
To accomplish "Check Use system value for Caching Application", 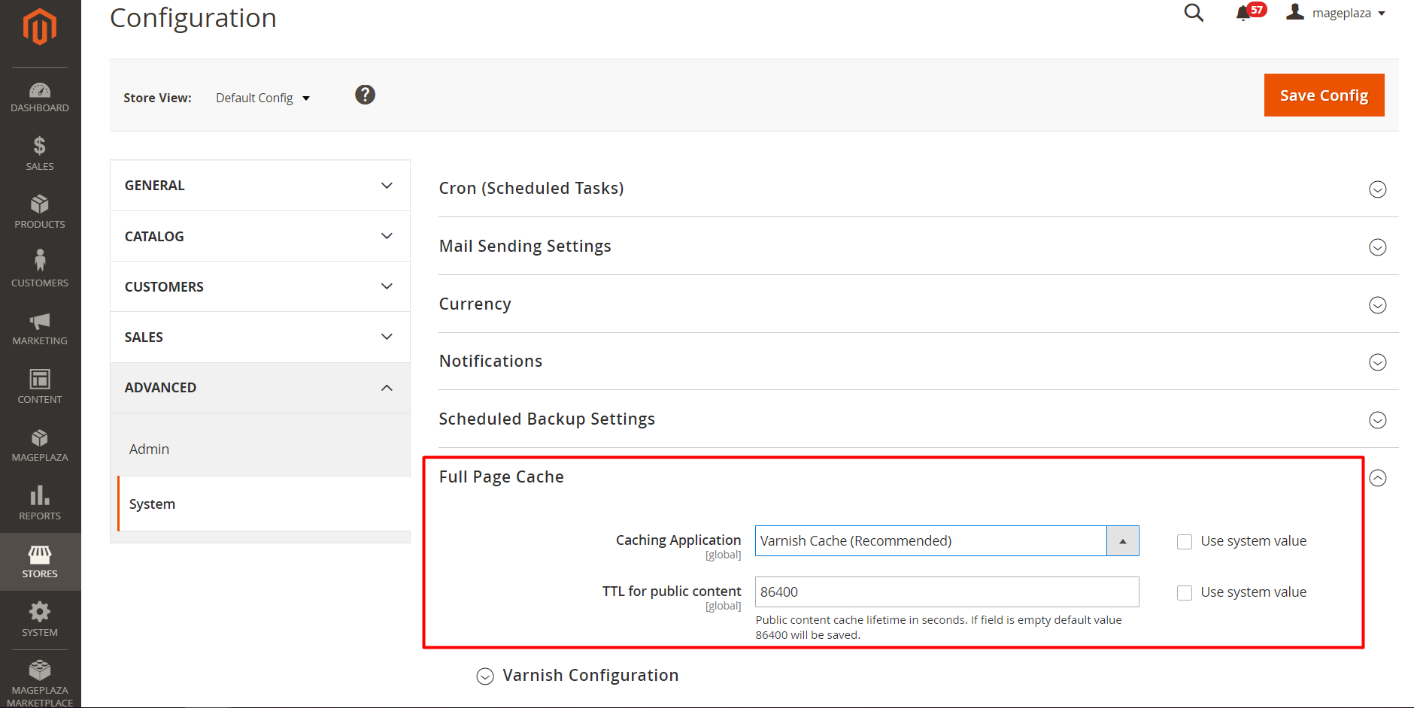I will tap(1185, 542).
